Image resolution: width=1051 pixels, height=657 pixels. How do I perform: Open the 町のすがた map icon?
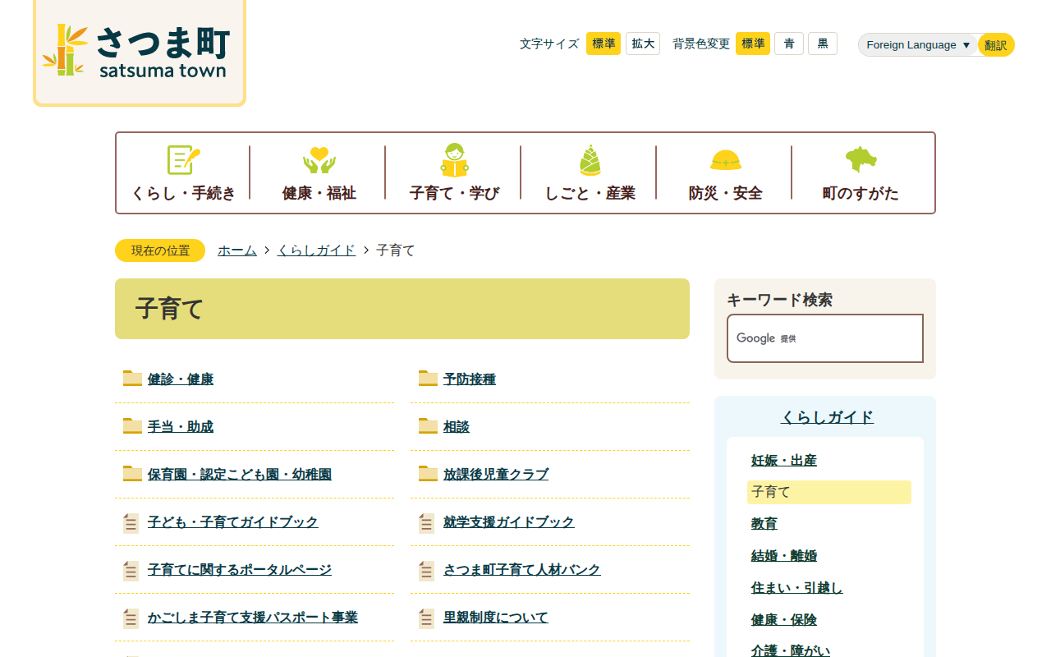(x=861, y=159)
